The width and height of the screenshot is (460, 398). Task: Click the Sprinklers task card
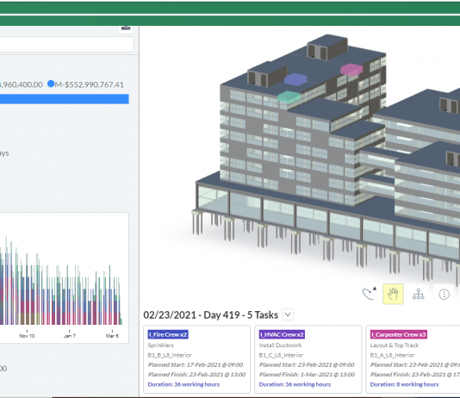(197, 359)
